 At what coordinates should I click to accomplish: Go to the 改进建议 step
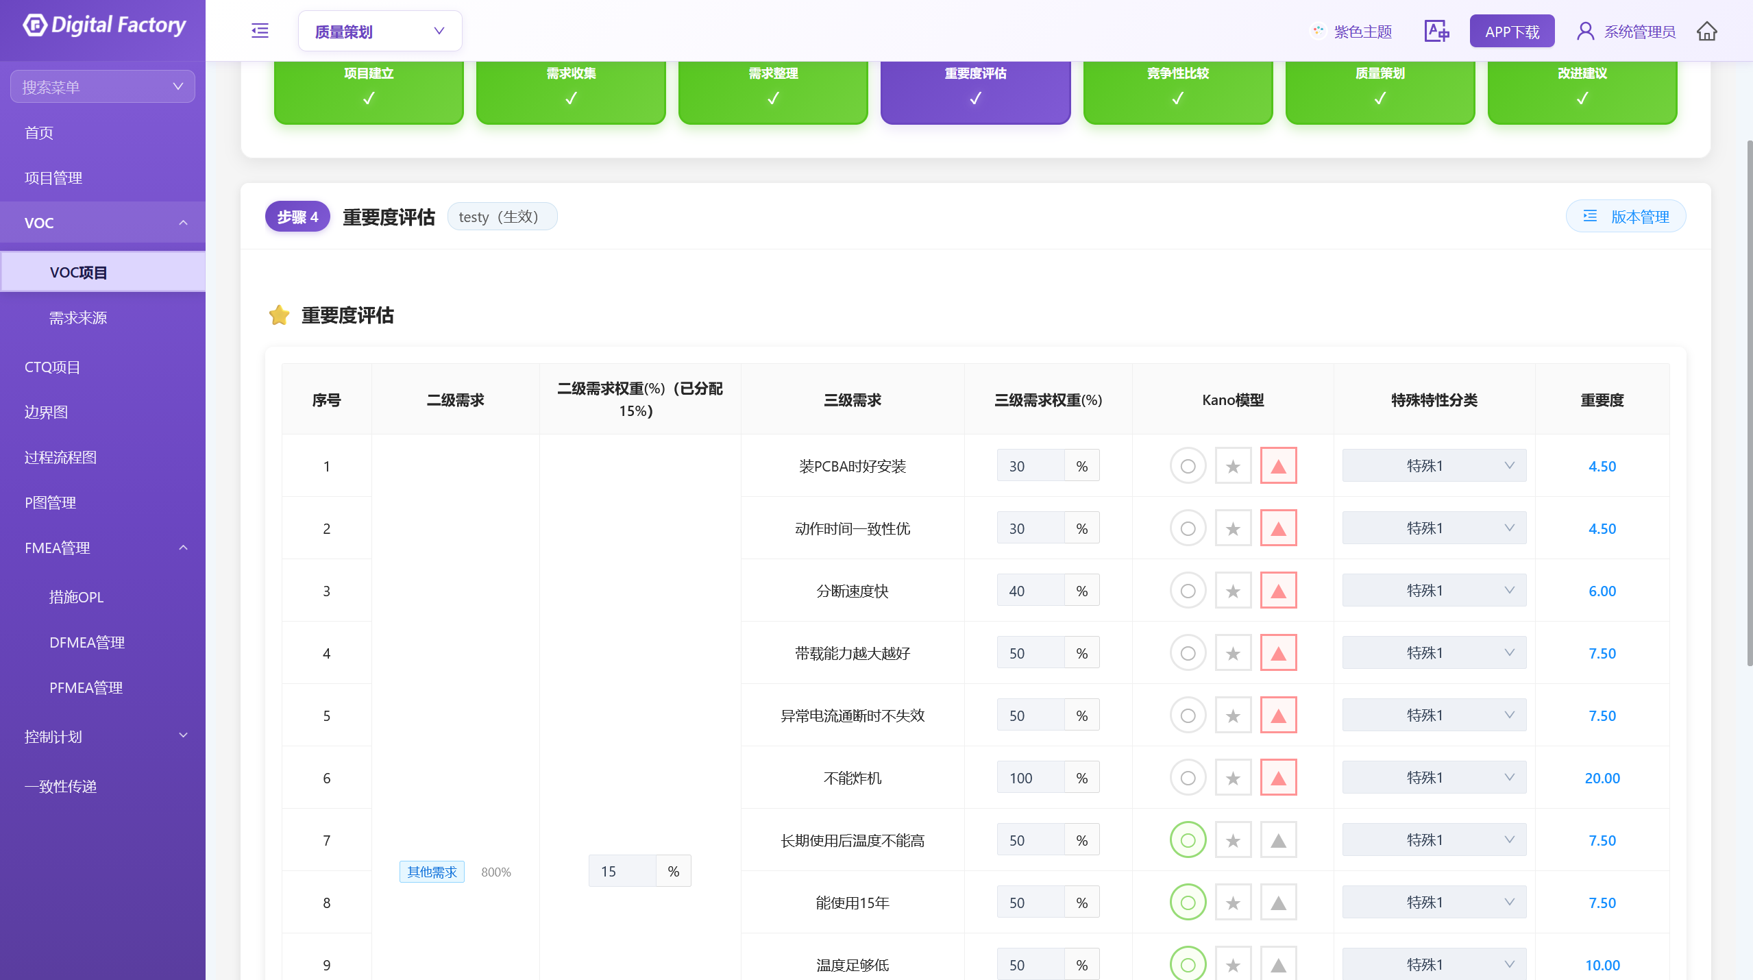pos(1582,92)
